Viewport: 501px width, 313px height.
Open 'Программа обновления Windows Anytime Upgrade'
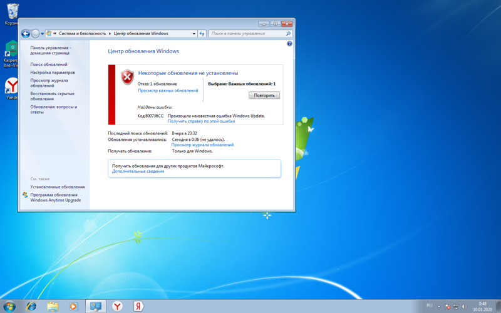56,197
